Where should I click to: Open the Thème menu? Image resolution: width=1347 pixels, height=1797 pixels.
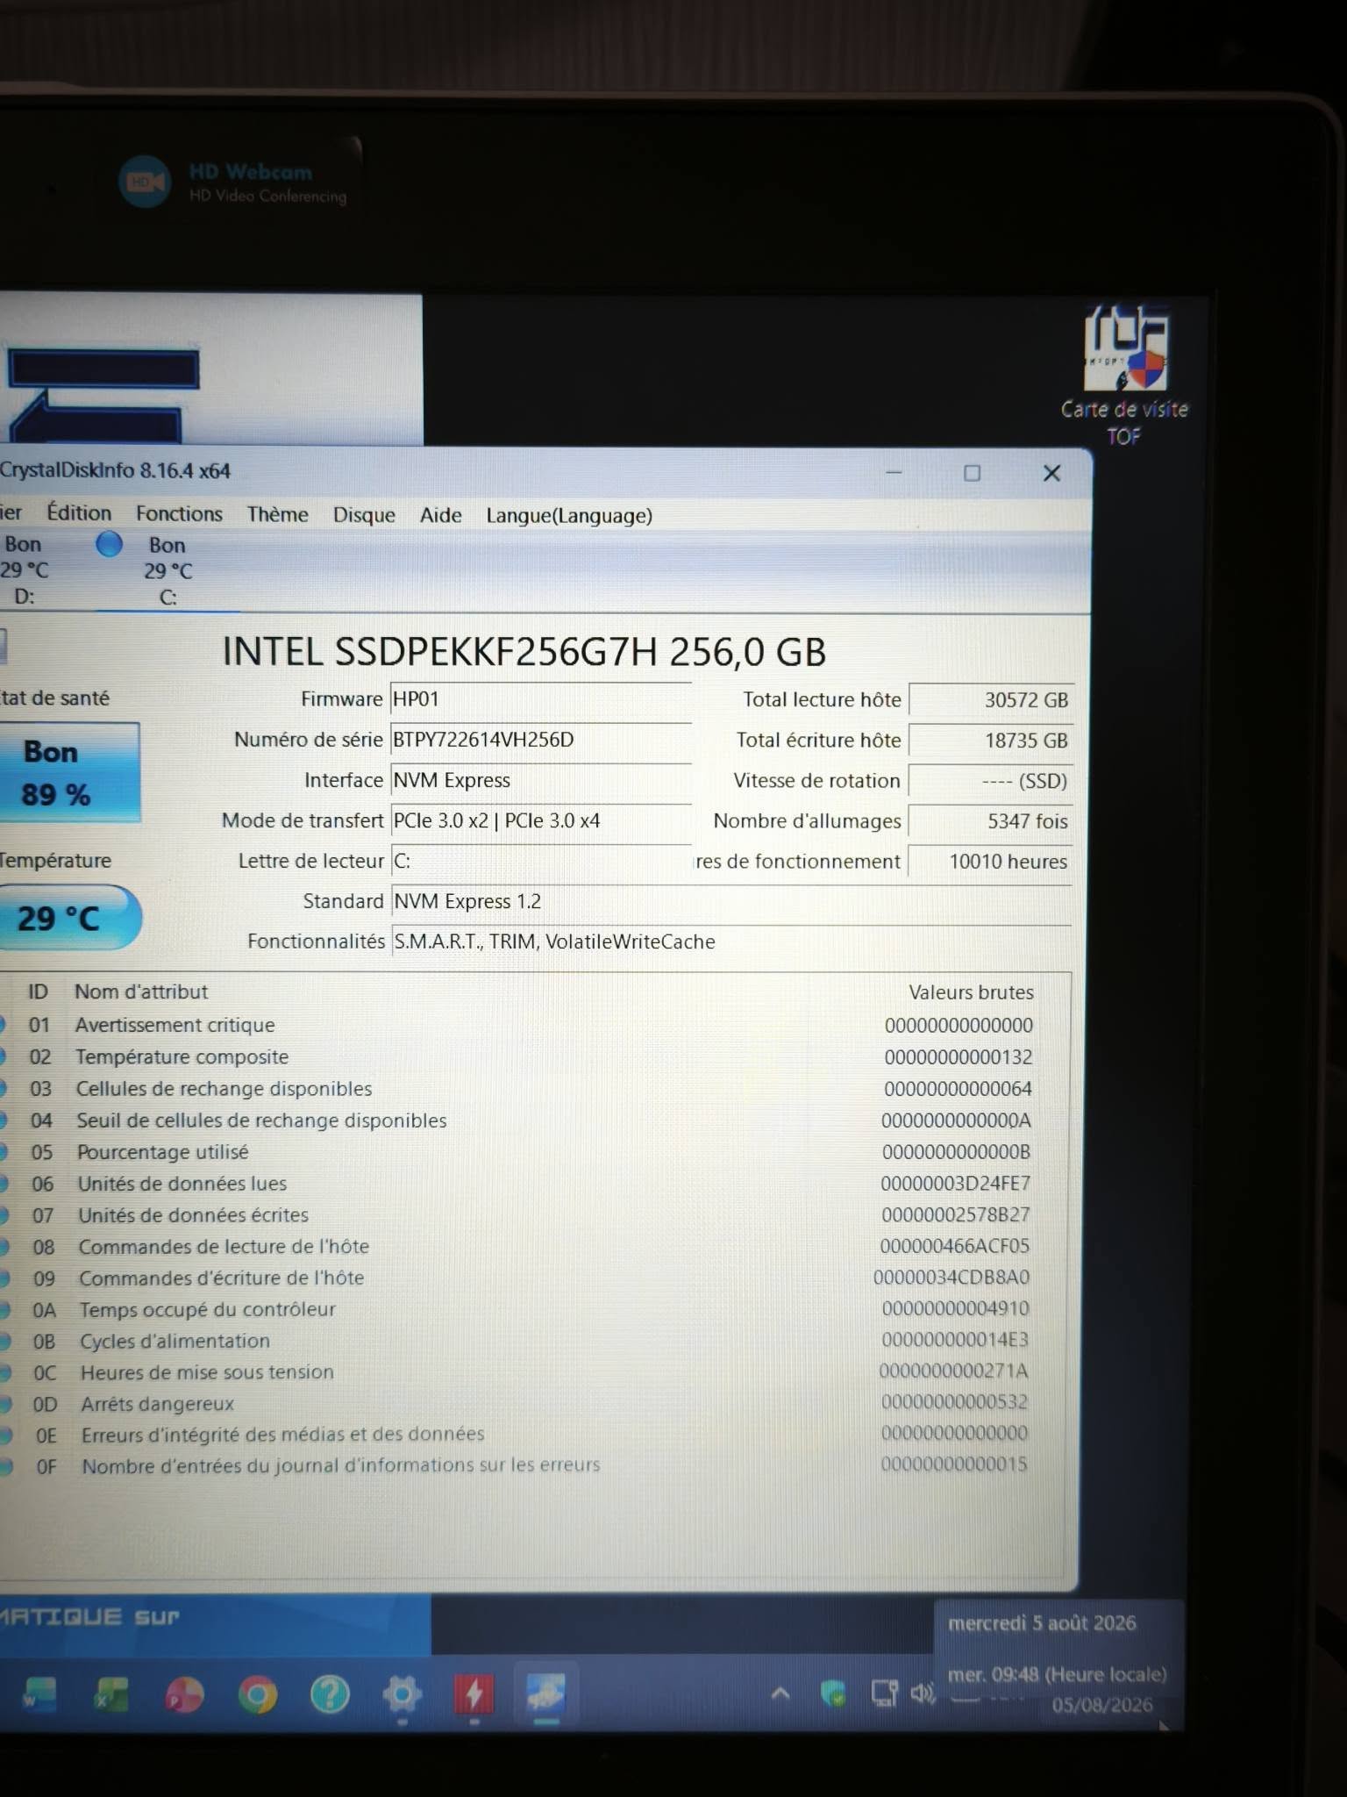(x=277, y=514)
